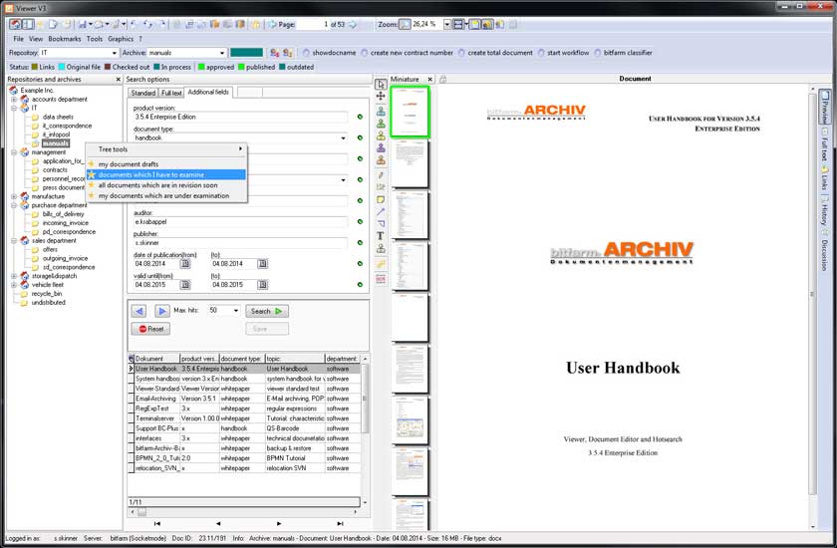Click the save disk icon in top toolbar
The width and height of the screenshot is (837, 548).
click(x=82, y=24)
